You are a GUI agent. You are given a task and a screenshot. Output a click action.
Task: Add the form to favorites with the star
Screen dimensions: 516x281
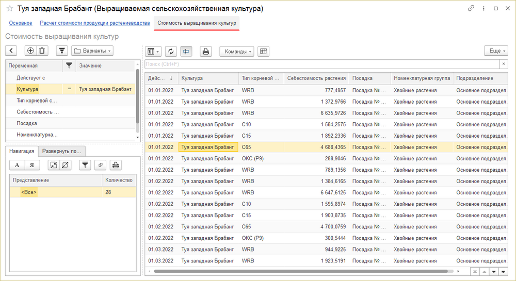[x=9, y=9]
